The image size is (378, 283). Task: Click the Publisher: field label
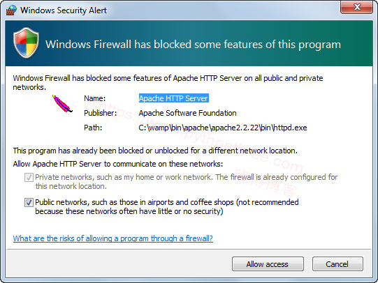[101, 113]
